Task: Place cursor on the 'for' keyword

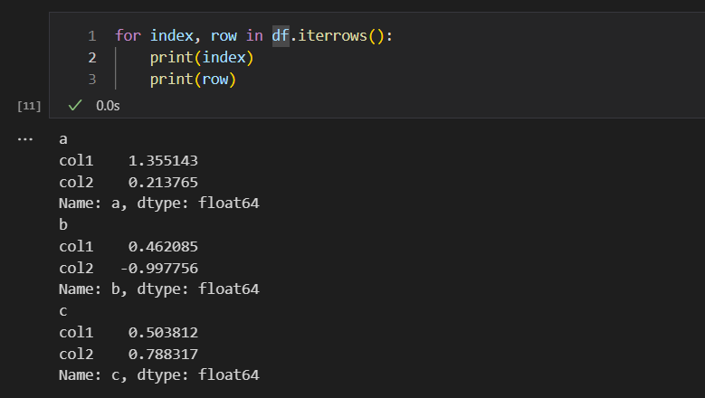Action: tap(129, 35)
